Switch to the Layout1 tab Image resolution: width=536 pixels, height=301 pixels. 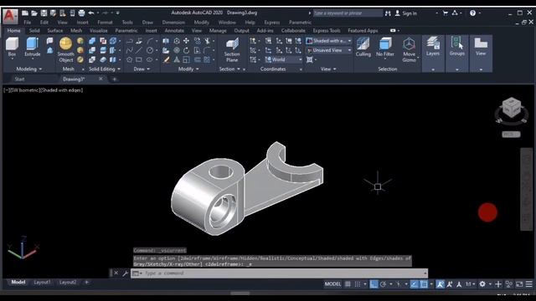42,283
